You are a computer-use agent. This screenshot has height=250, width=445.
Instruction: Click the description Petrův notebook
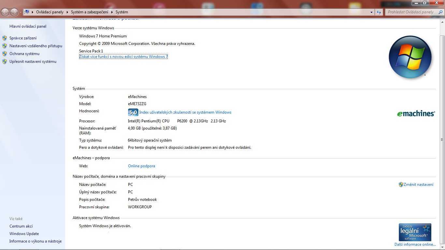[142, 200]
